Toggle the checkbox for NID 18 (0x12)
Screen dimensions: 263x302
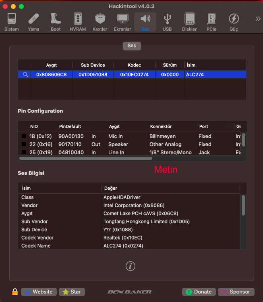[24, 136]
